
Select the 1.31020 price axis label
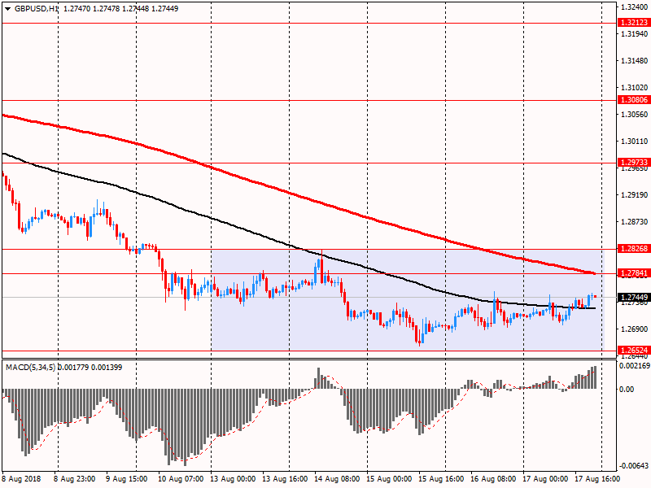635,88
